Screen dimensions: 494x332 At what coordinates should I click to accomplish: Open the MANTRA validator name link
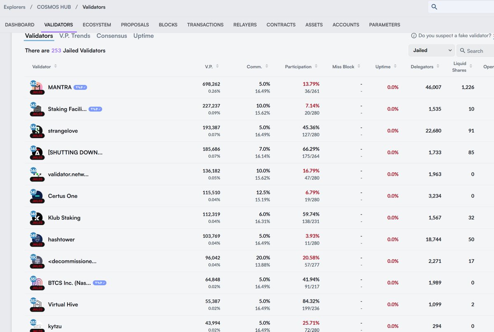(60, 87)
